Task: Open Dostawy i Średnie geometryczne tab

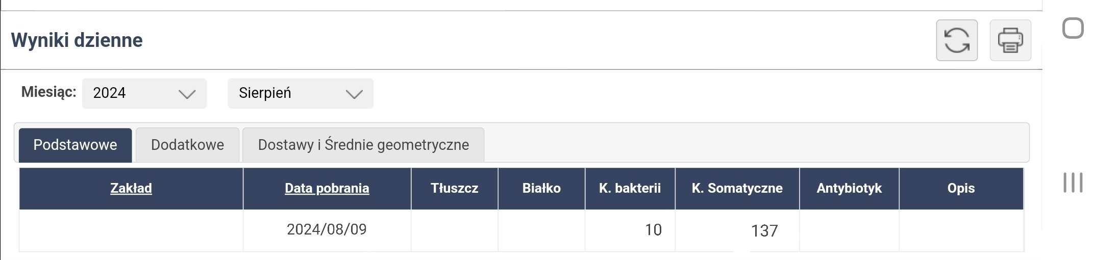Action: 363,145
